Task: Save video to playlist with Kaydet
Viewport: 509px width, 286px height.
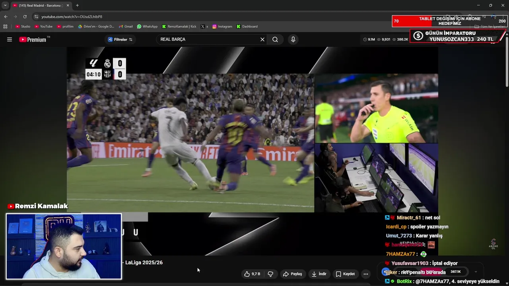Action: (x=345, y=274)
